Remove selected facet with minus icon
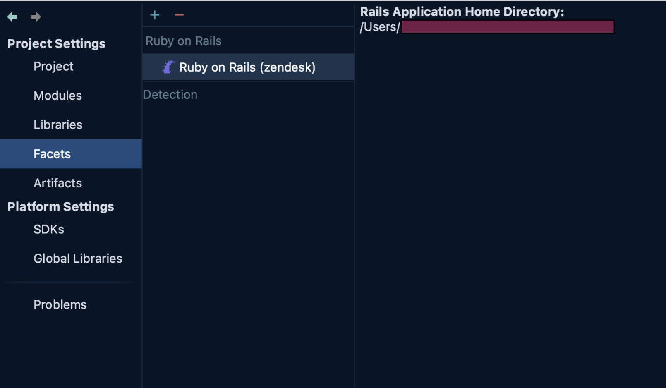The height and width of the screenshot is (388, 666). click(179, 15)
